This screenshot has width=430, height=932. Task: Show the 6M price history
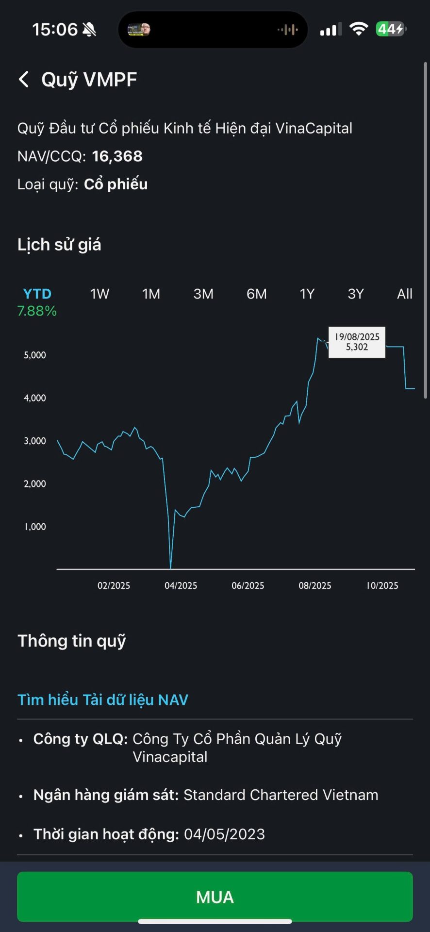click(x=256, y=294)
